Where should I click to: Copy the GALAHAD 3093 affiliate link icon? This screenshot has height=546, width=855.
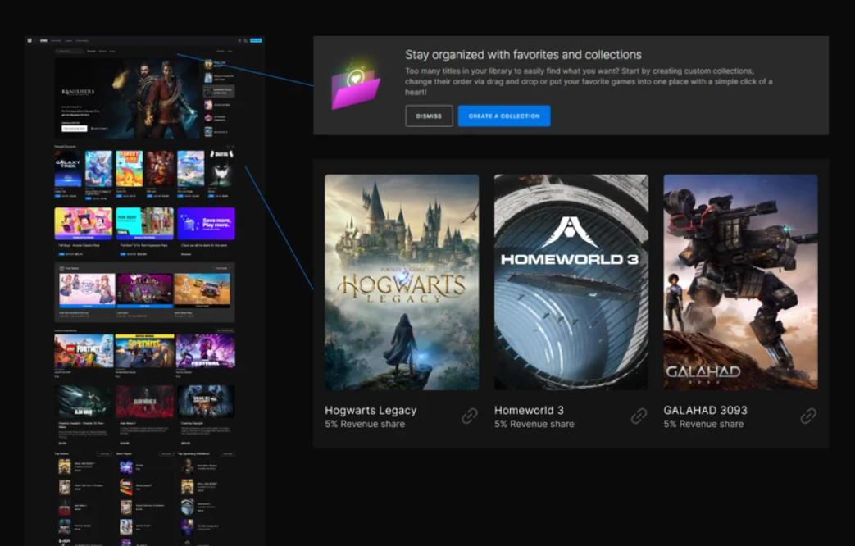click(808, 416)
